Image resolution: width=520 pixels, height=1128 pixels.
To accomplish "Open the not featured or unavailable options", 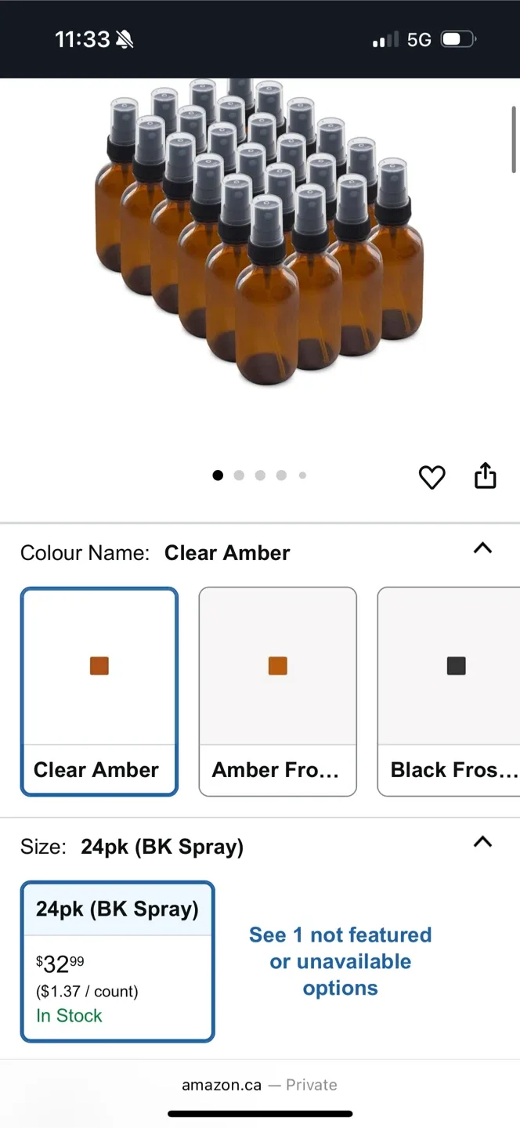I will coord(340,961).
